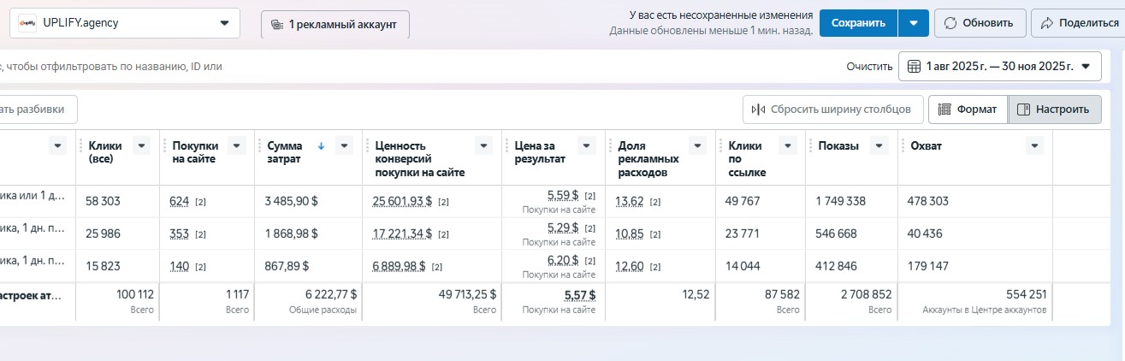This screenshot has height=361, width=1125.
Task: Click the spend cell 3 485,90 $
Action: tap(293, 201)
